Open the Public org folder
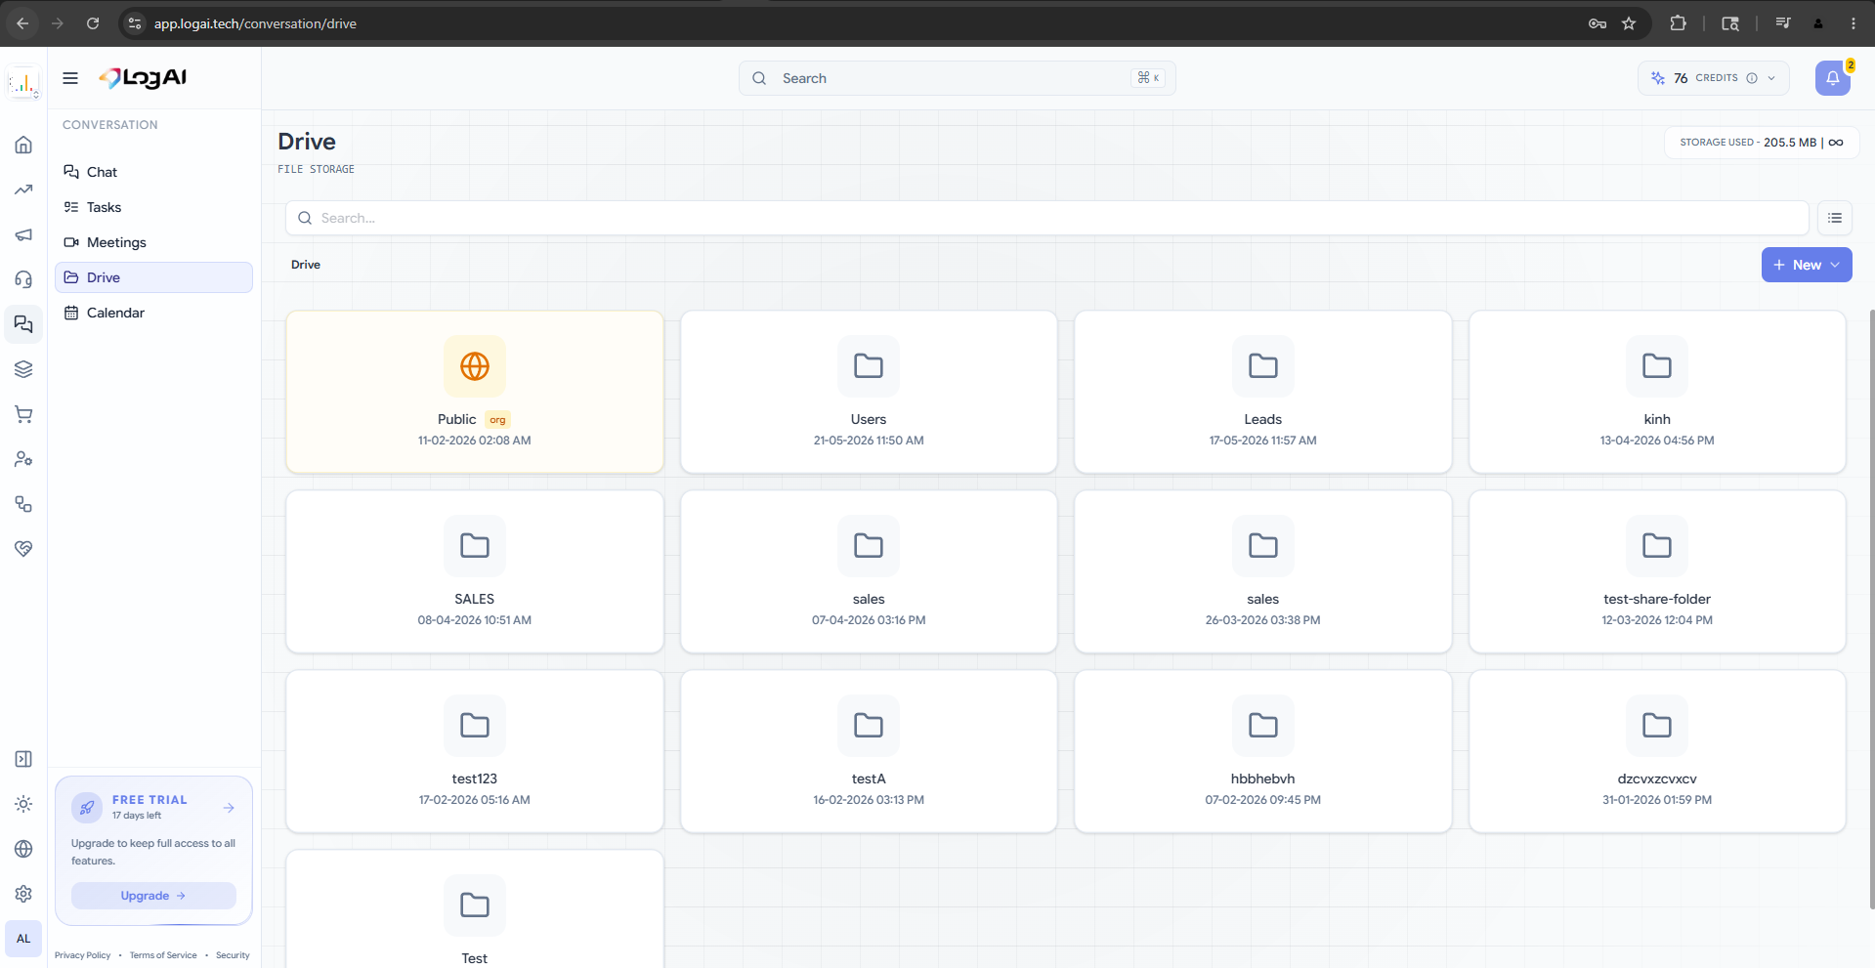This screenshot has width=1875, height=968. tap(475, 392)
